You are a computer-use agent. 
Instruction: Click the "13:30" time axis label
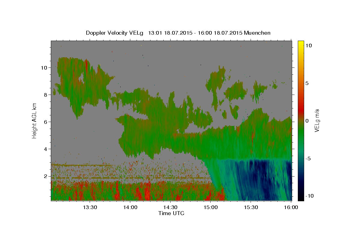90,207
